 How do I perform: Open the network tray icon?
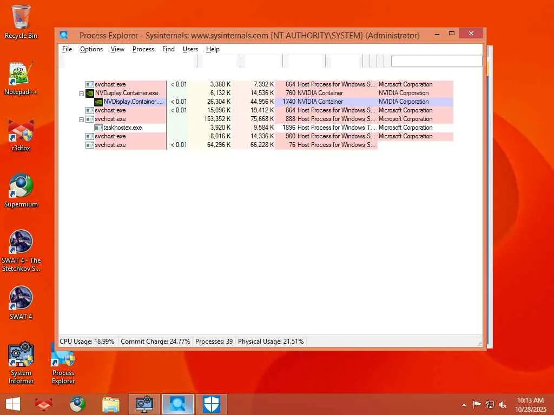pos(490,404)
